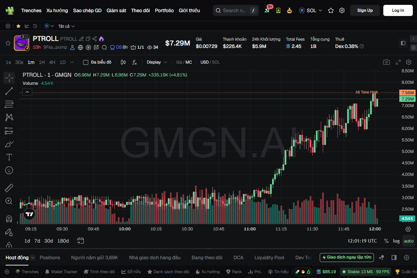Click the rocket notifications icon with 9+ badge
This screenshot has height=278, width=417.
[267, 10]
